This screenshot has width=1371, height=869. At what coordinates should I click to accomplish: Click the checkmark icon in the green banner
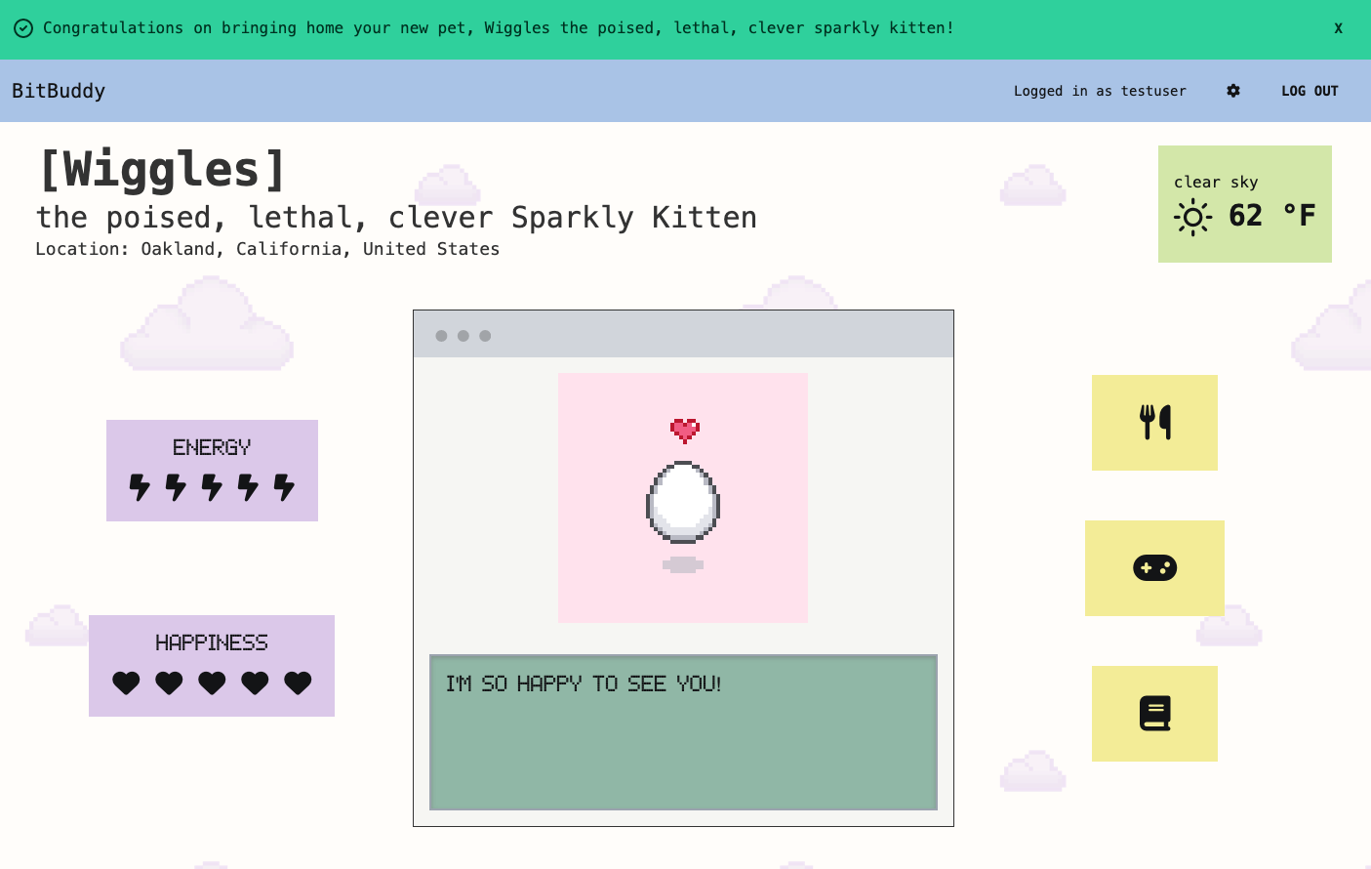click(x=21, y=28)
